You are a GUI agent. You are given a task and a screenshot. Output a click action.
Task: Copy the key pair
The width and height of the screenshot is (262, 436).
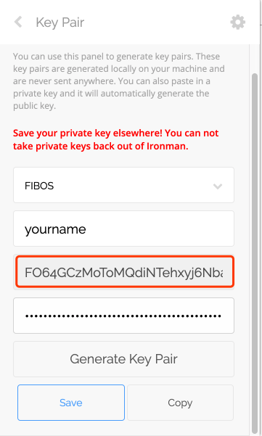[180, 403]
